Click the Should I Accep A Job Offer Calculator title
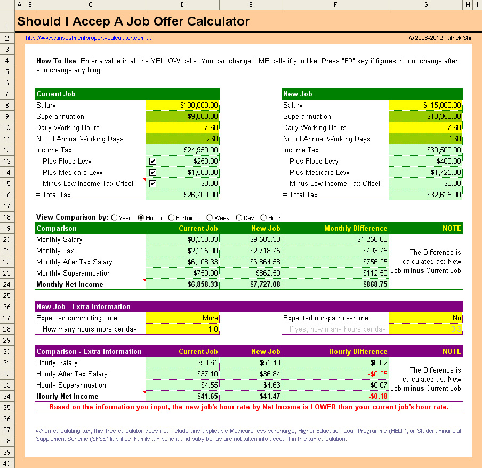482x468 pixels. [x=133, y=21]
